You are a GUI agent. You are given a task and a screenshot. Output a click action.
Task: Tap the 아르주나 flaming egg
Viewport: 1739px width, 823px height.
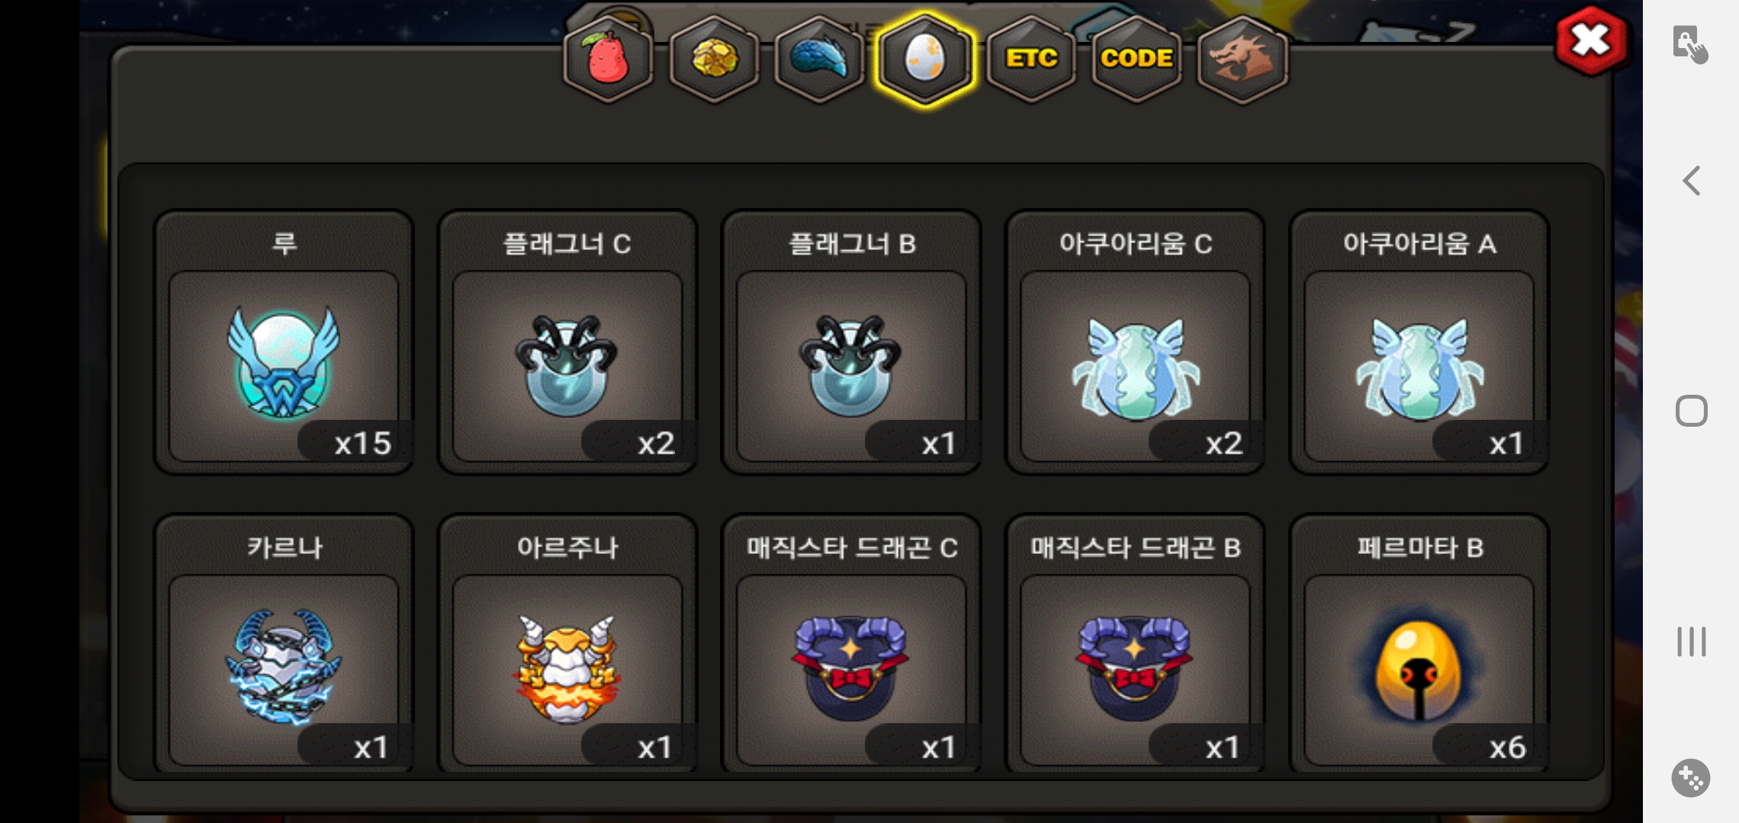[567, 645]
